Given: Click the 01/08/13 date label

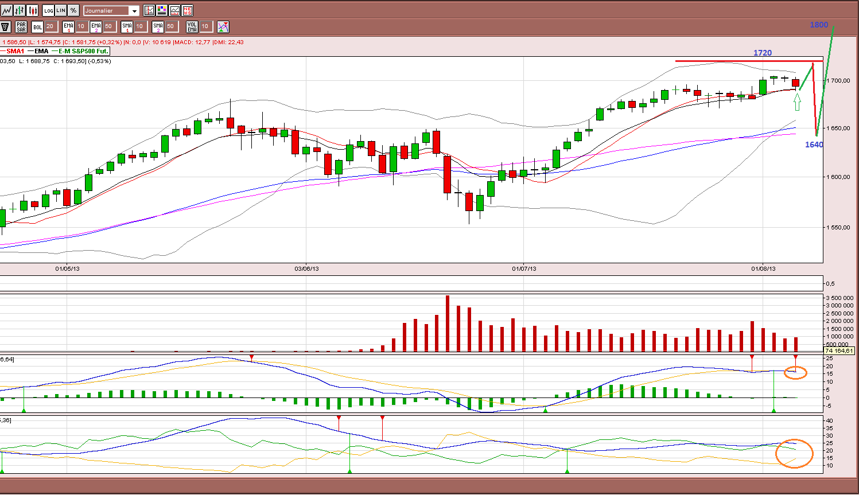Looking at the screenshot, I should [763, 268].
